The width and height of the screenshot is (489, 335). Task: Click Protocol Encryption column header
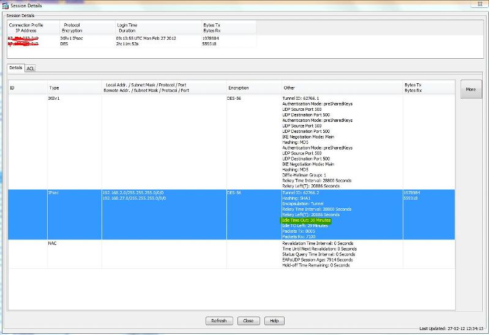[88, 28]
